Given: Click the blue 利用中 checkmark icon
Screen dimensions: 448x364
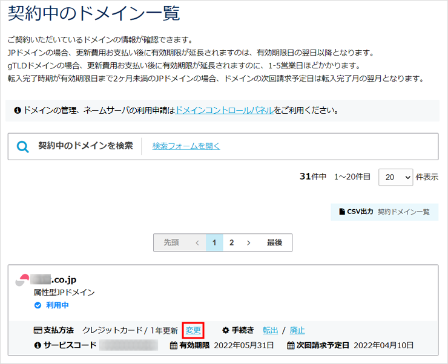Looking at the screenshot, I should 38,305.
